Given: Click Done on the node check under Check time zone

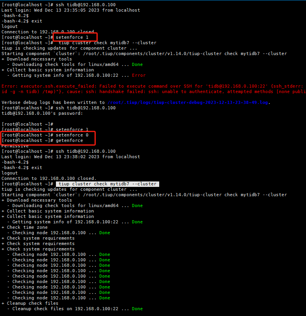Looking at the screenshot, I should click(104, 233).
